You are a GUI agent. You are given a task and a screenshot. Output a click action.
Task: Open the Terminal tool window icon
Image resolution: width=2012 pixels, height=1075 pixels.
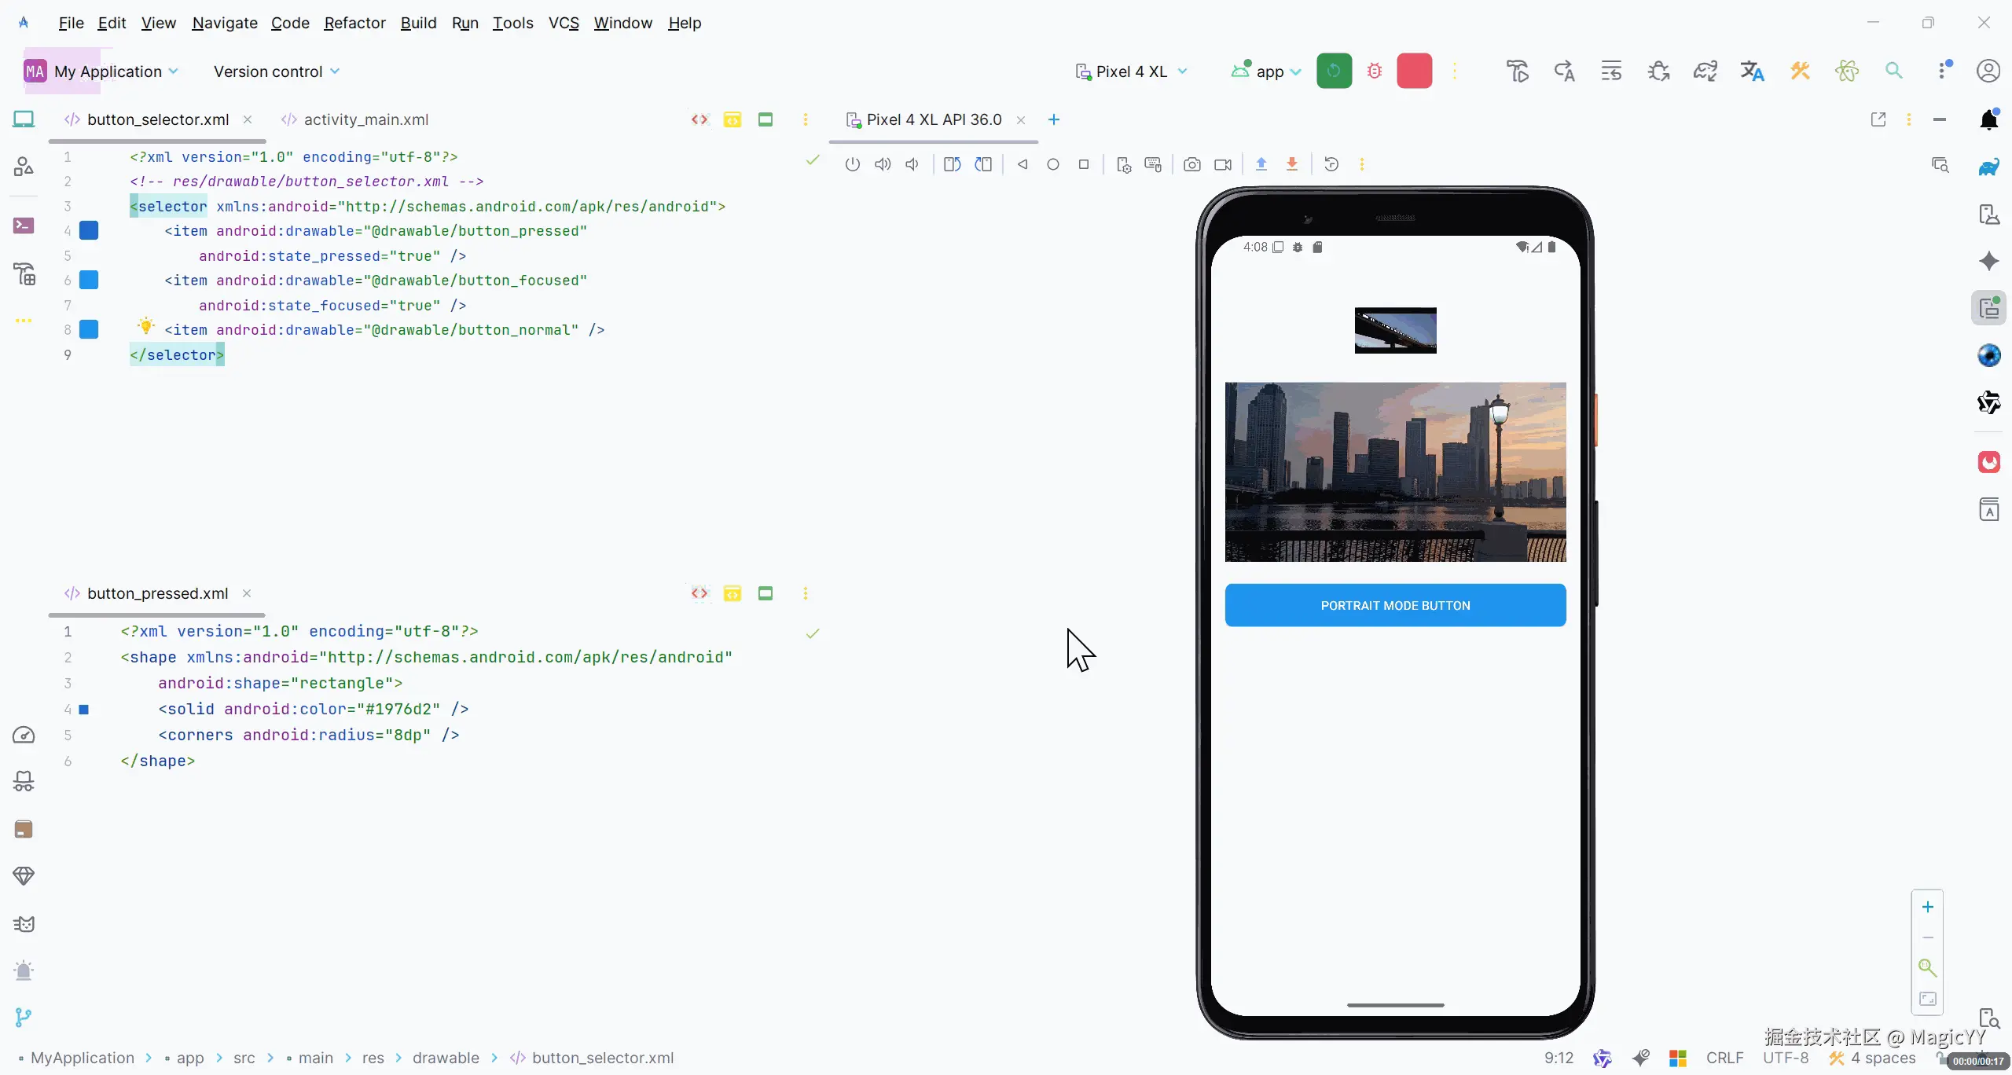[24, 226]
